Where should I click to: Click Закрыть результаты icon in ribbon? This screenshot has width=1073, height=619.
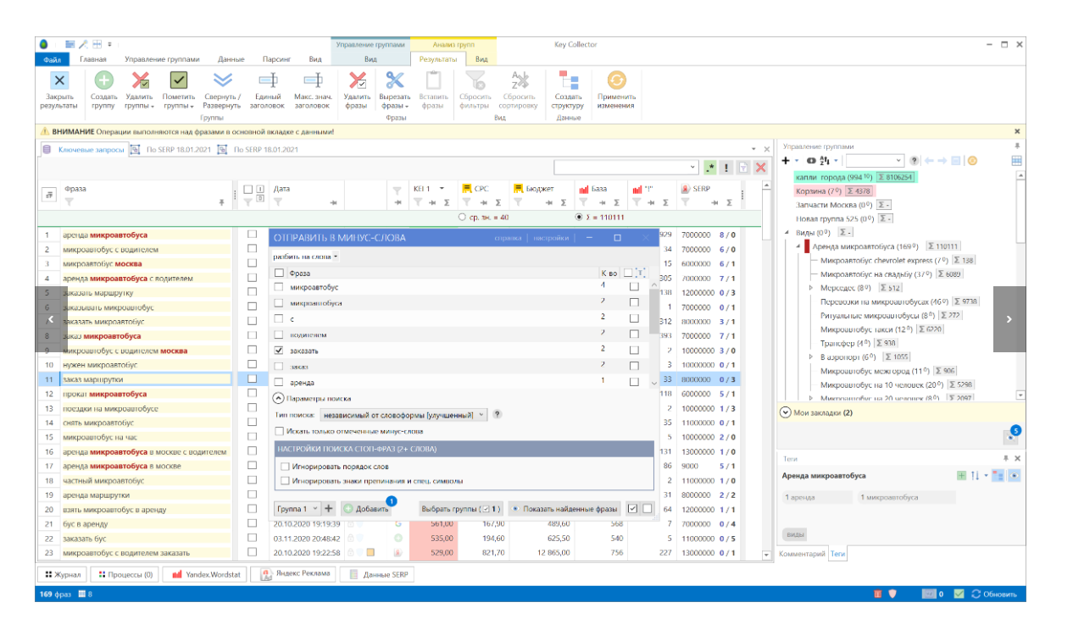click(x=58, y=81)
